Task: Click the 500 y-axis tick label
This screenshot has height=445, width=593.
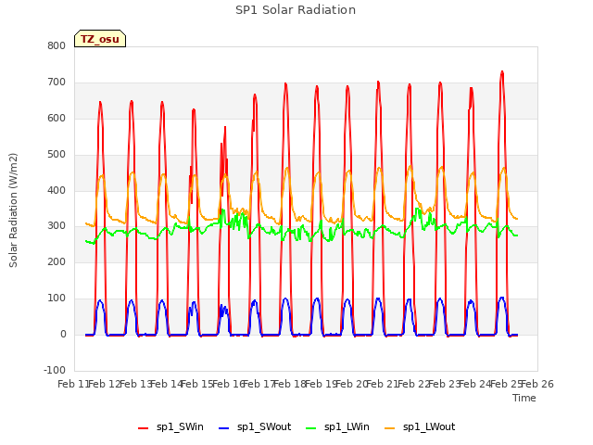Action: click(x=57, y=155)
